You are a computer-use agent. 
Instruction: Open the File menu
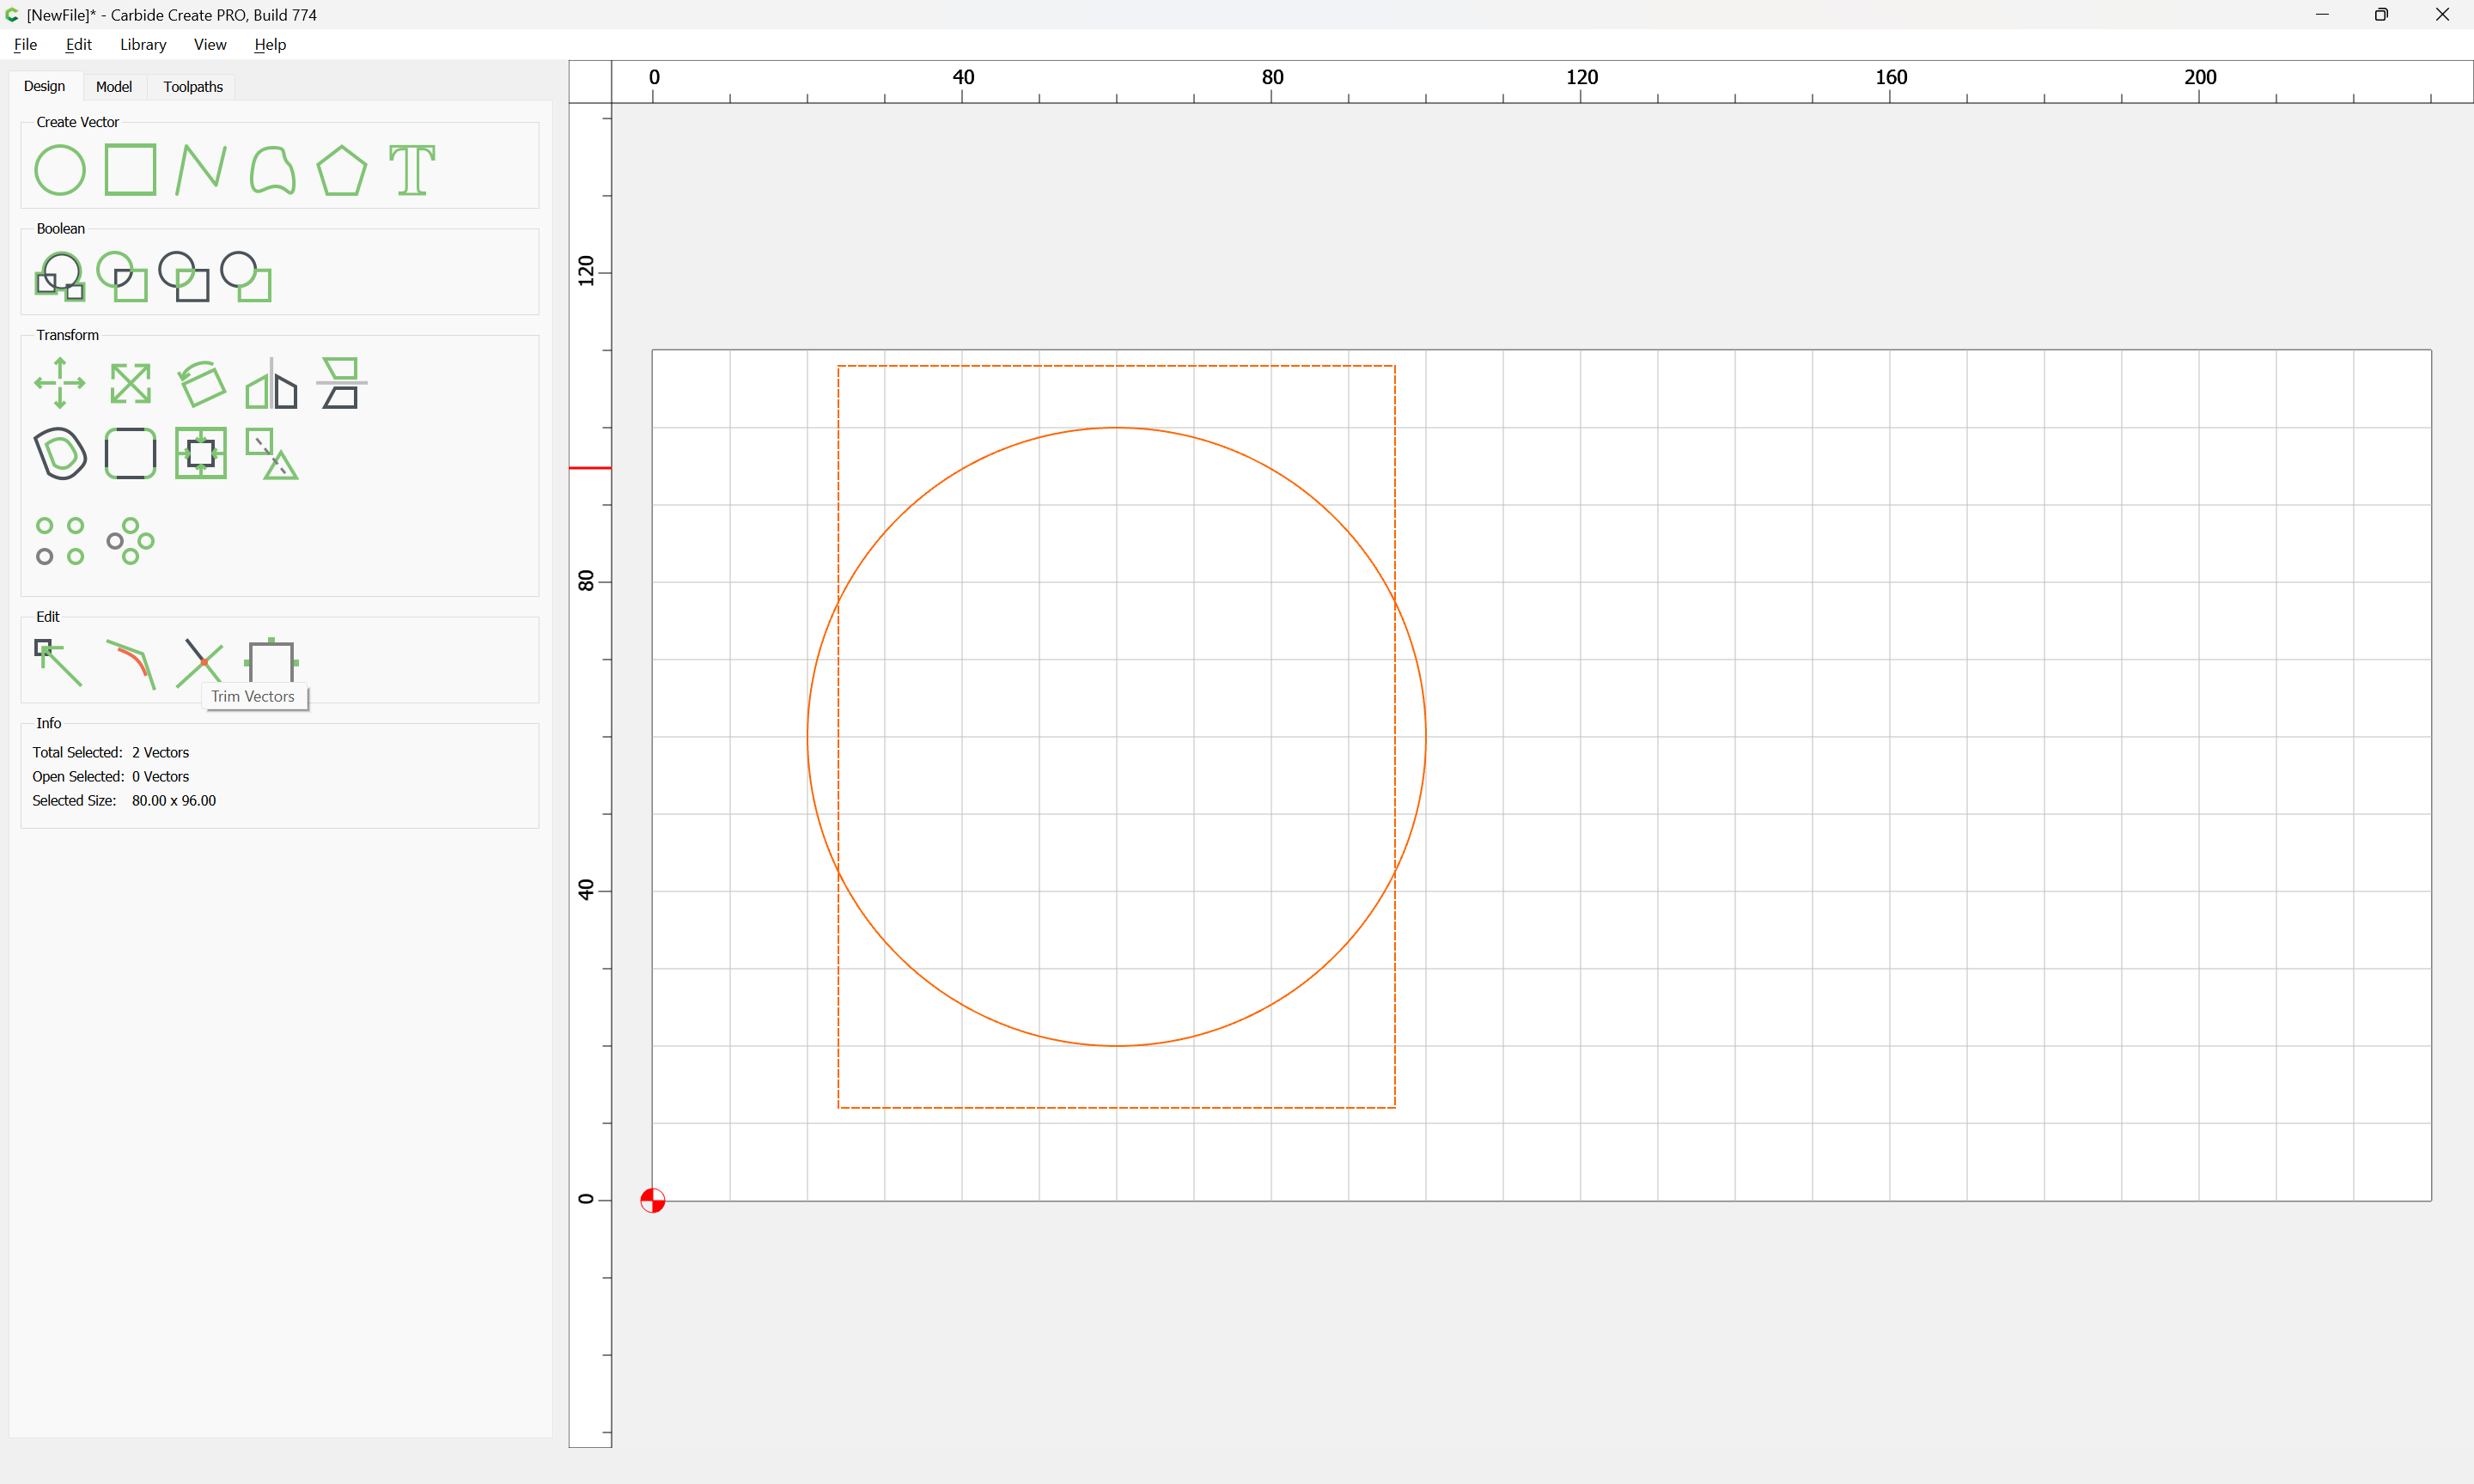coord(26,44)
